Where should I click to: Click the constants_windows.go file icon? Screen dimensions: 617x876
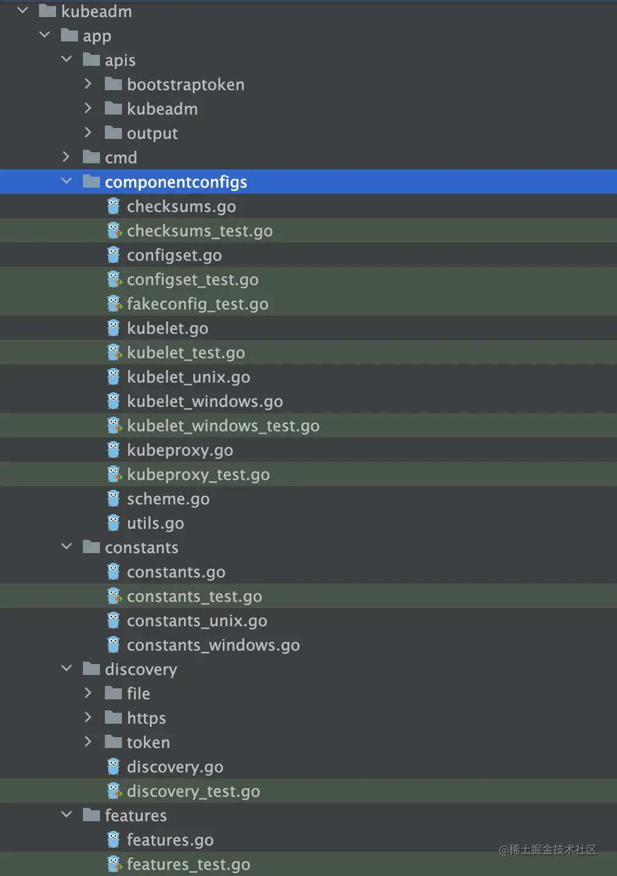pos(113,645)
